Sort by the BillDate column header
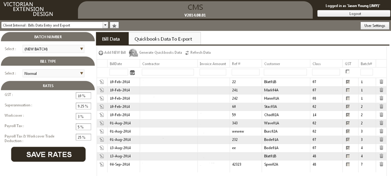The height and width of the screenshot is (176, 391). tap(116, 64)
